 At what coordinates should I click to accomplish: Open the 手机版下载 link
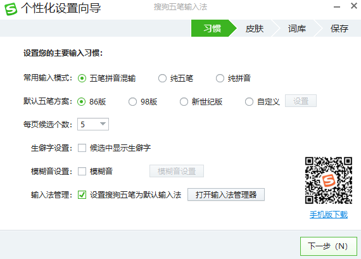click(329, 215)
